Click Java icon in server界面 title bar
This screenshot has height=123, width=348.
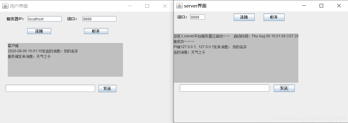[179, 6]
